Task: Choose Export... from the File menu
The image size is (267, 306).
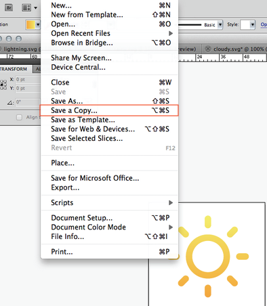Action: 109,188
